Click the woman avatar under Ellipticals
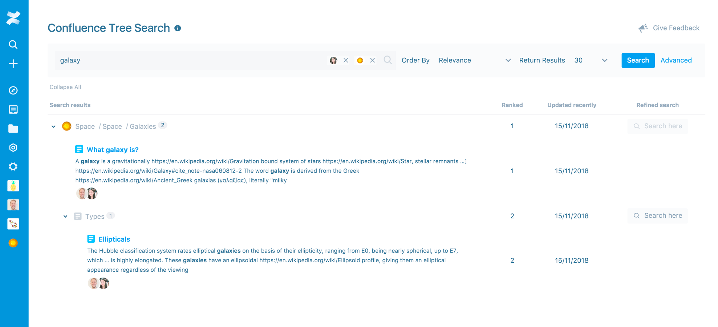718x327 pixels. pos(104,283)
